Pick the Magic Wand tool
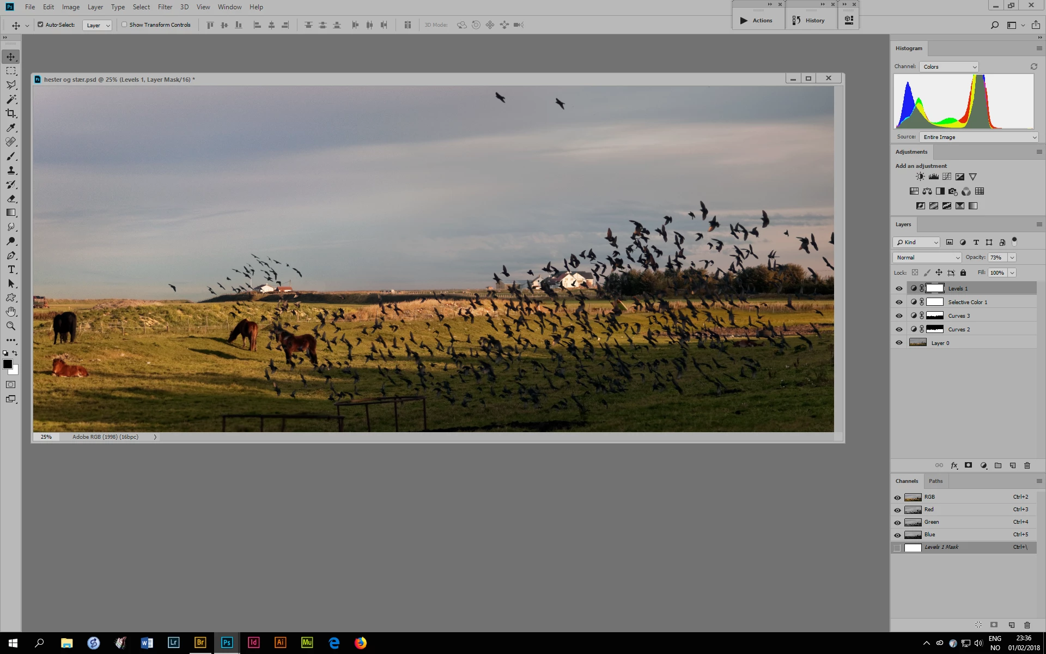The image size is (1046, 654). (x=11, y=99)
